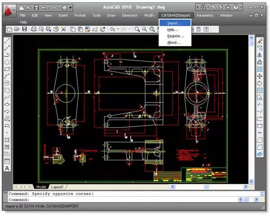
Task: Open the AutoCAD application menu button
Action: coord(9,11)
